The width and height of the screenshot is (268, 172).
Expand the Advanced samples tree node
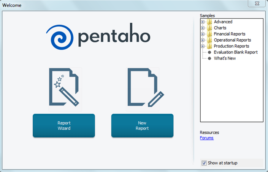(203, 22)
